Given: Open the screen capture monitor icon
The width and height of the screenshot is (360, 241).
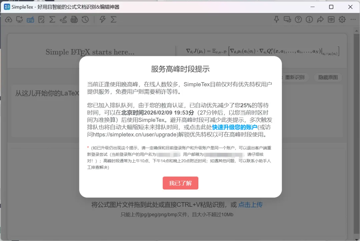Looking at the screenshot, I should (19, 20).
